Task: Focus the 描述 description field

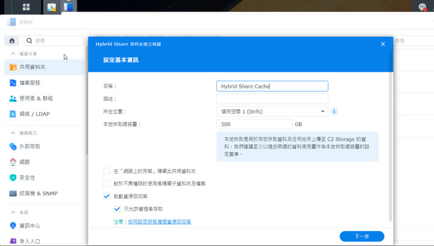Action: (x=272, y=99)
